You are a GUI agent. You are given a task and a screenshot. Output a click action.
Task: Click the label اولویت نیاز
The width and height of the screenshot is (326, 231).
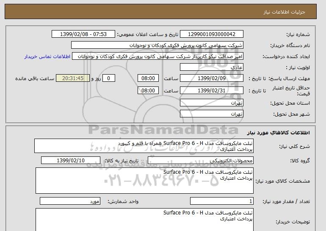pyautogui.click(x=298, y=67)
